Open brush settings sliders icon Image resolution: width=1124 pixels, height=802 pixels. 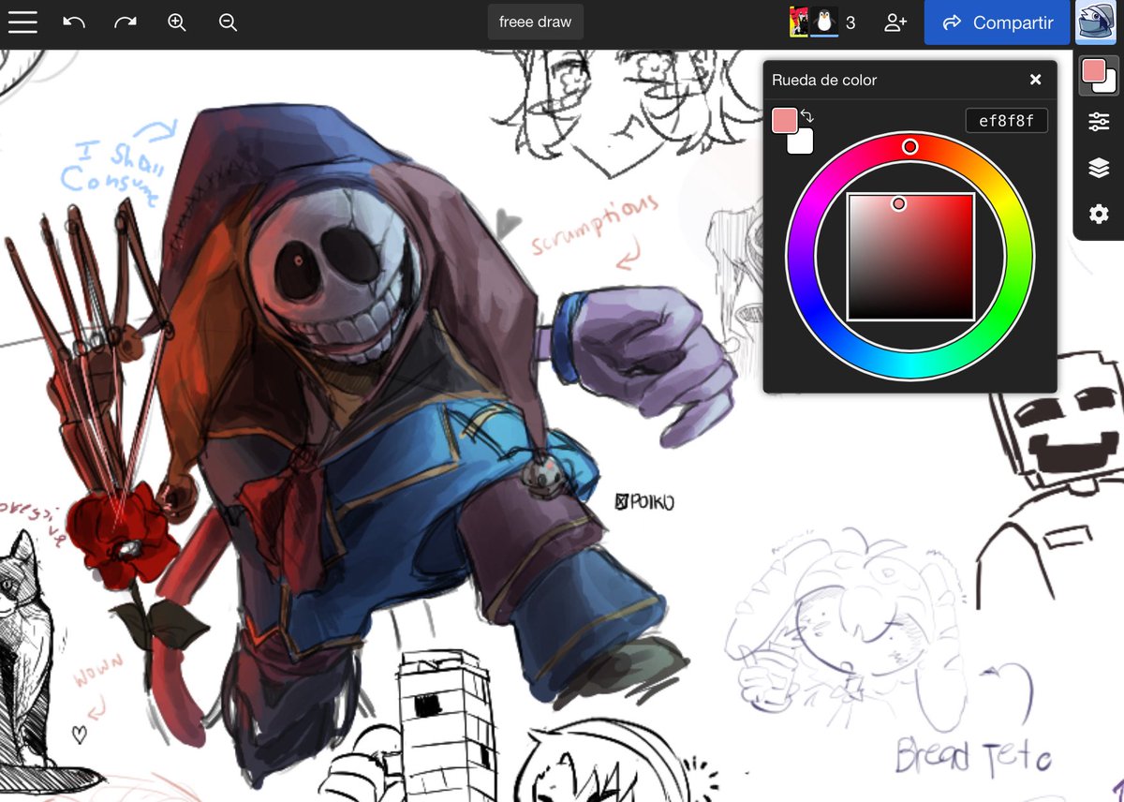point(1099,122)
